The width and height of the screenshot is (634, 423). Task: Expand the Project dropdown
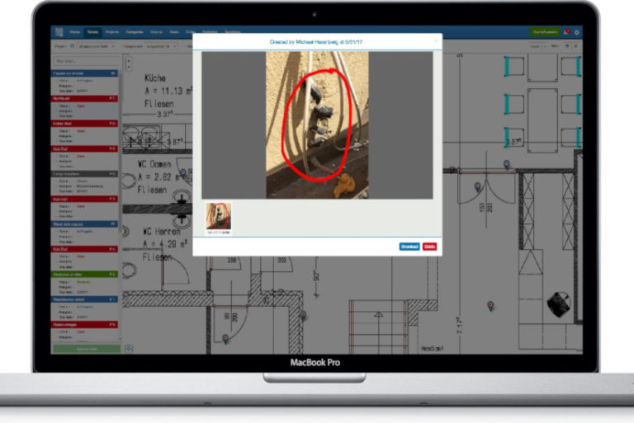(x=97, y=46)
